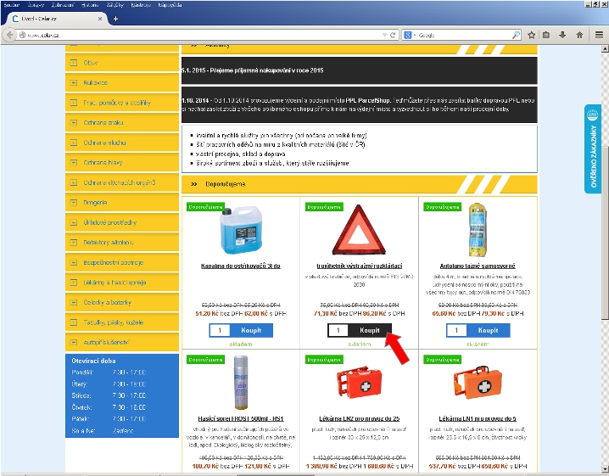Open Kapalina do ostřikovačů product link
Viewport: 609px width, 476px height.
(241, 266)
